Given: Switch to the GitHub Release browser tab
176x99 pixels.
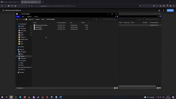Looking at the screenshot, I should coord(10,2).
